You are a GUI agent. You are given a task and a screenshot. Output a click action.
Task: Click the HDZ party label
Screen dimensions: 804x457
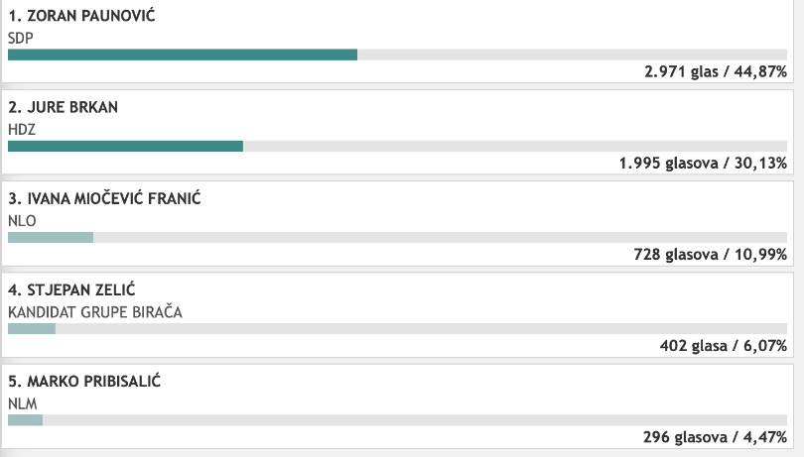[22, 130]
